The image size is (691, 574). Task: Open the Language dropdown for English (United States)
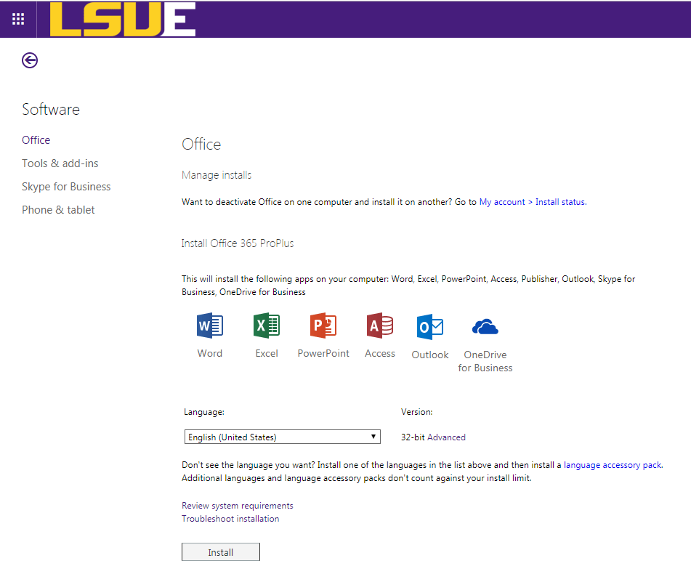click(x=283, y=437)
